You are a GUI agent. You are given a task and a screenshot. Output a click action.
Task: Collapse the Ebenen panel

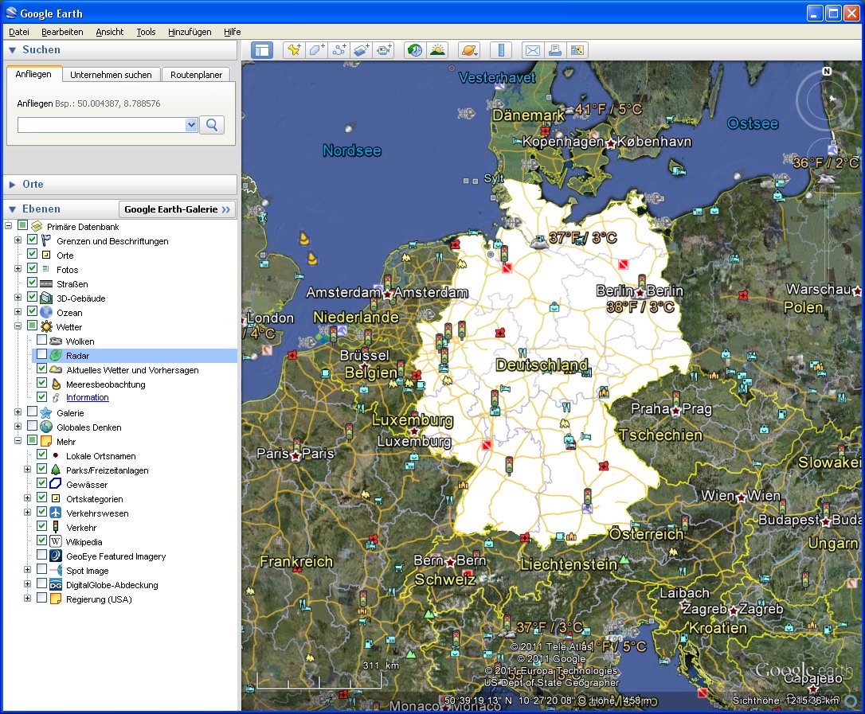click(12, 209)
